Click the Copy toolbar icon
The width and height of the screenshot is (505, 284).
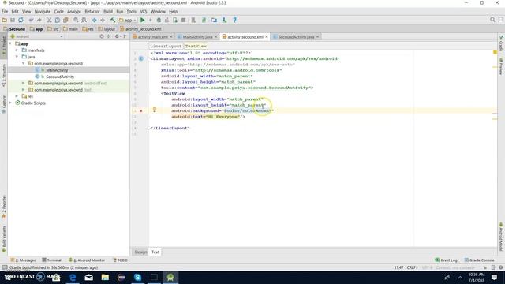click(x=58, y=20)
